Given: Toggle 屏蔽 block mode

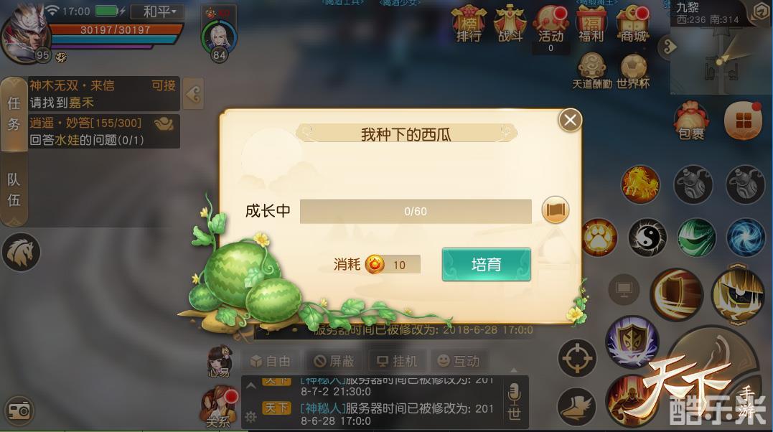Looking at the screenshot, I should tap(334, 362).
